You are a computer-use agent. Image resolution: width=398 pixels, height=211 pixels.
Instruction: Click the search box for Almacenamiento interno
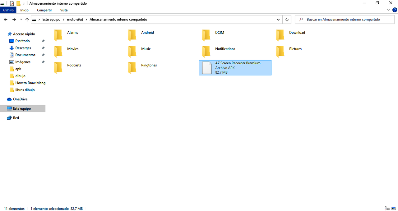point(345,19)
